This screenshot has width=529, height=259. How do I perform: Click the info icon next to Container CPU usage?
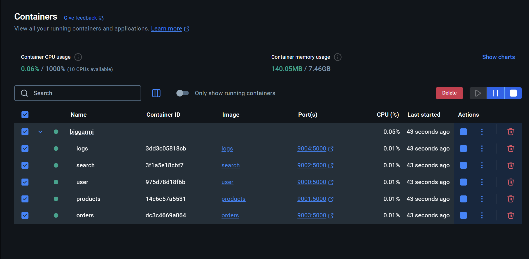(x=78, y=57)
